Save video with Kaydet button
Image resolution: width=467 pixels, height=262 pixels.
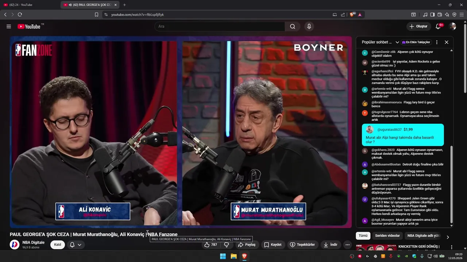click(273, 245)
